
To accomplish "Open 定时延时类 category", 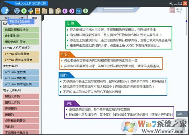I will [x=21, y=36].
